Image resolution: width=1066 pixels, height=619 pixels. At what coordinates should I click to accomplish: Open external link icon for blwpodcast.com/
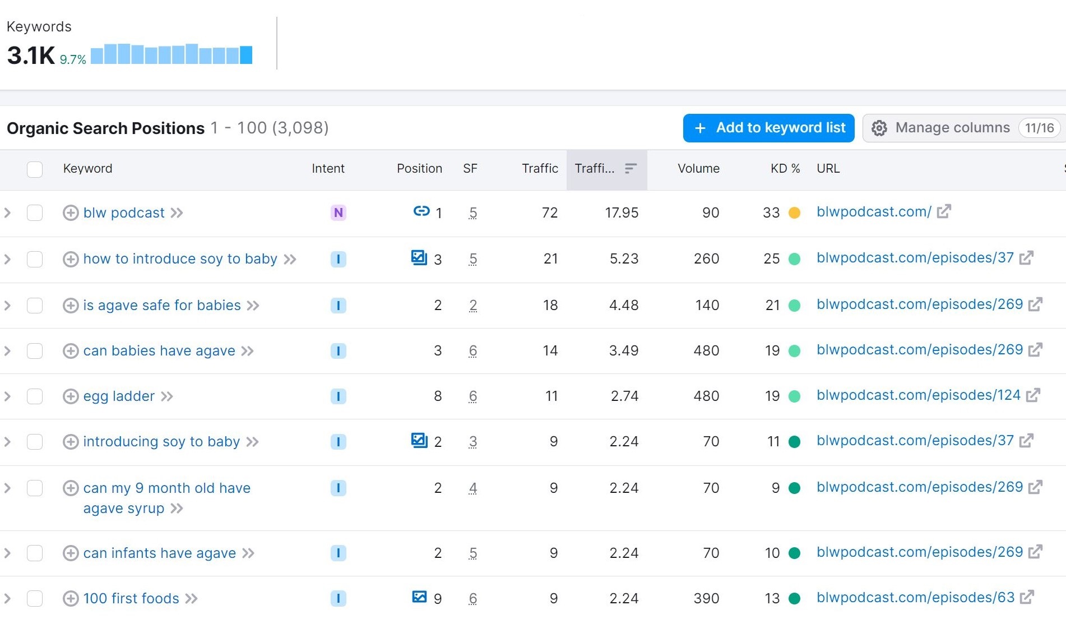pos(944,212)
